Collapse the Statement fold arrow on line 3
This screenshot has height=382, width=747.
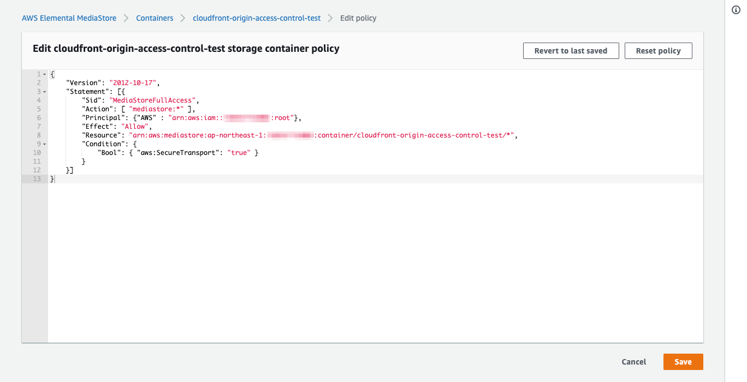(x=44, y=92)
